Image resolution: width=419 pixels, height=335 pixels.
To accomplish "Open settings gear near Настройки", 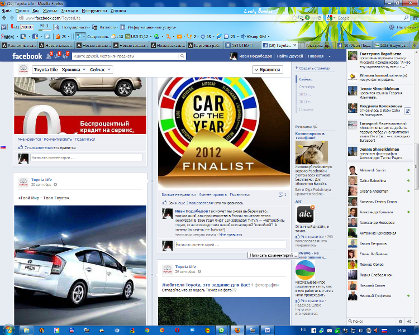I will click(391, 27).
